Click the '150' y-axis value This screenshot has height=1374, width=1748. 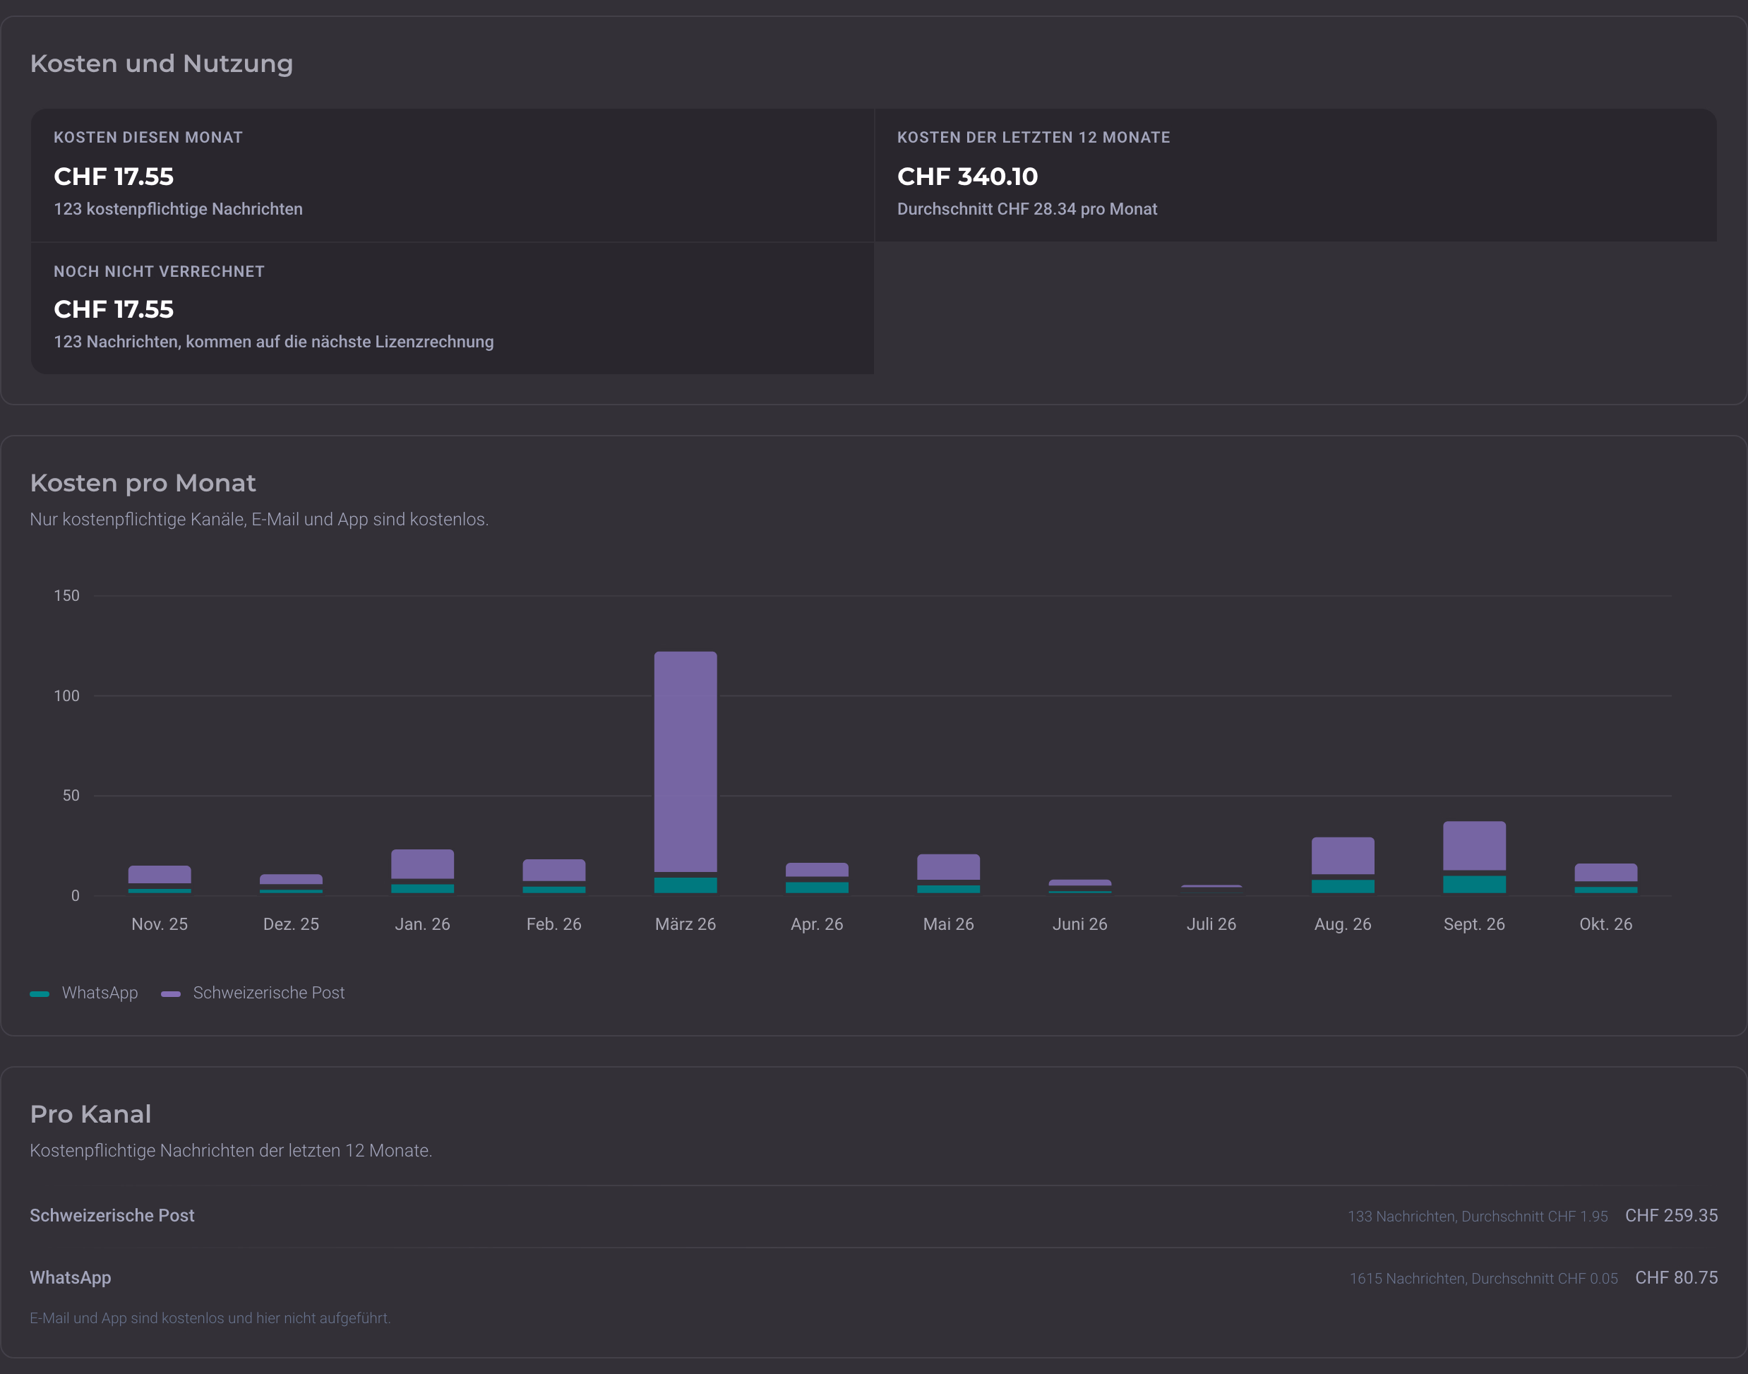[67, 596]
